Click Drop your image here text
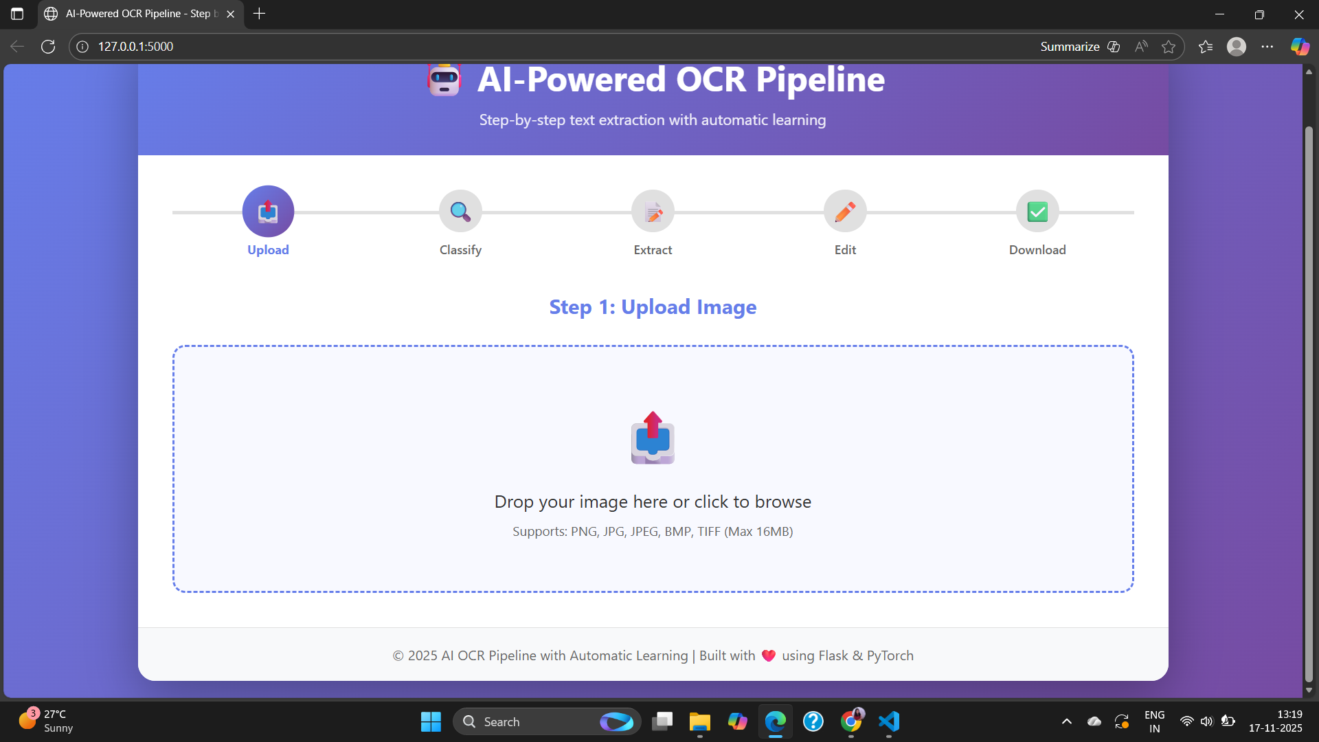The width and height of the screenshot is (1319, 742). coord(653,502)
